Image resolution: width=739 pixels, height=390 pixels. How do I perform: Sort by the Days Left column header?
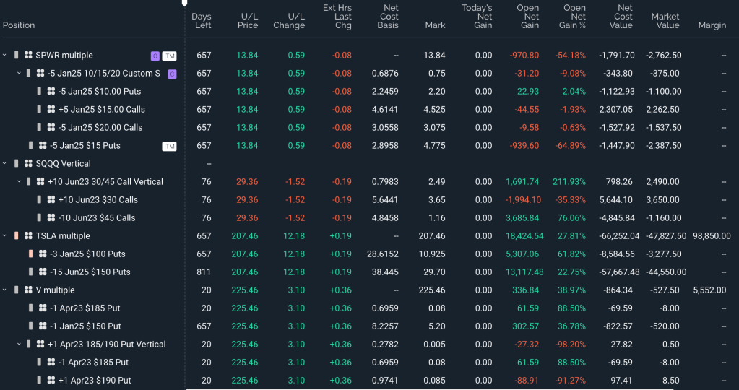202,21
